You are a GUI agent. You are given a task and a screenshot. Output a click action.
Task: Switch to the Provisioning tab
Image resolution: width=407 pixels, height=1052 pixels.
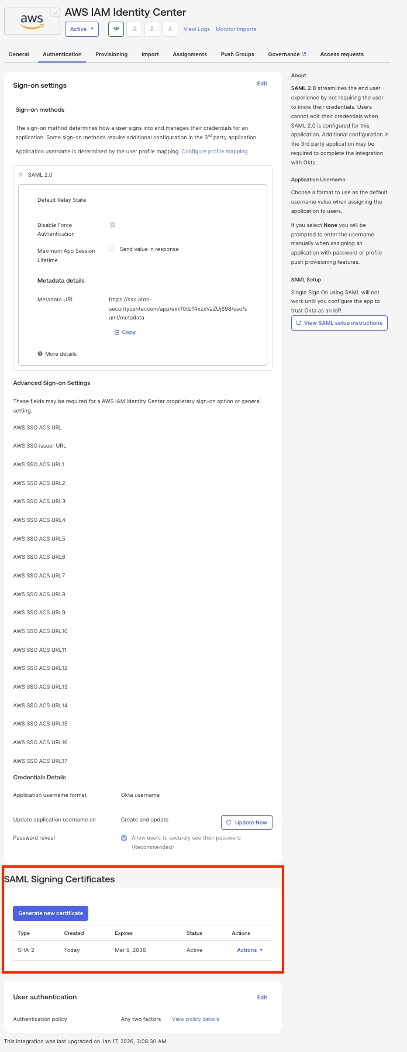point(111,54)
